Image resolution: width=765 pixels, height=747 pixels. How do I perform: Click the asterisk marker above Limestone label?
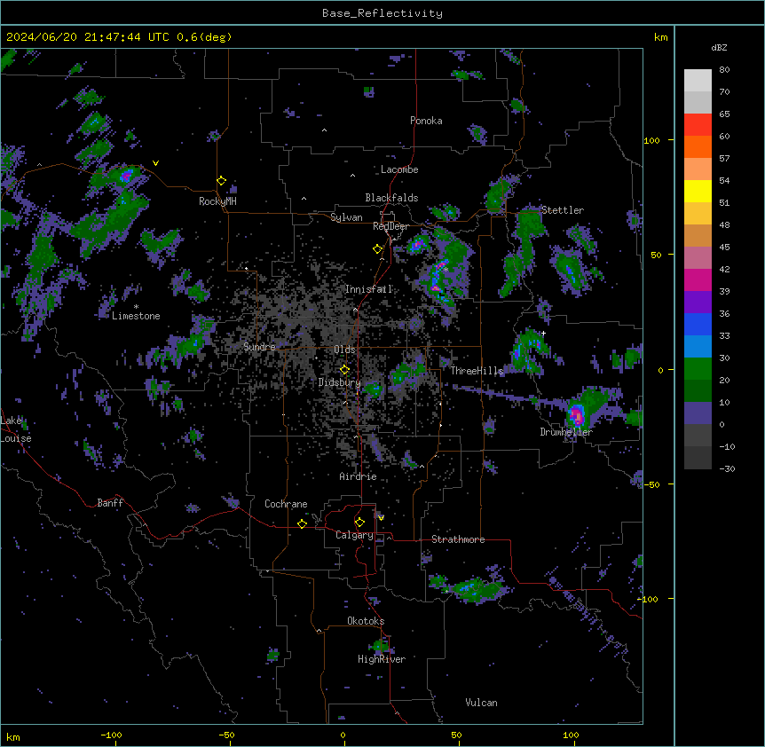tap(136, 307)
